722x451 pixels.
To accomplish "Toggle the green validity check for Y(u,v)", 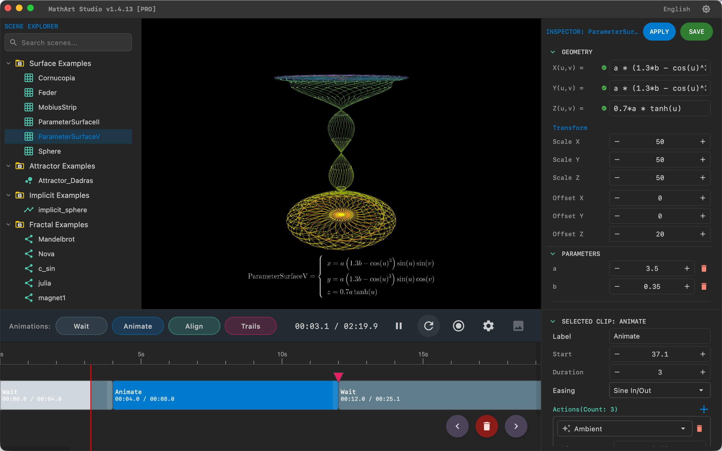I will point(604,88).
